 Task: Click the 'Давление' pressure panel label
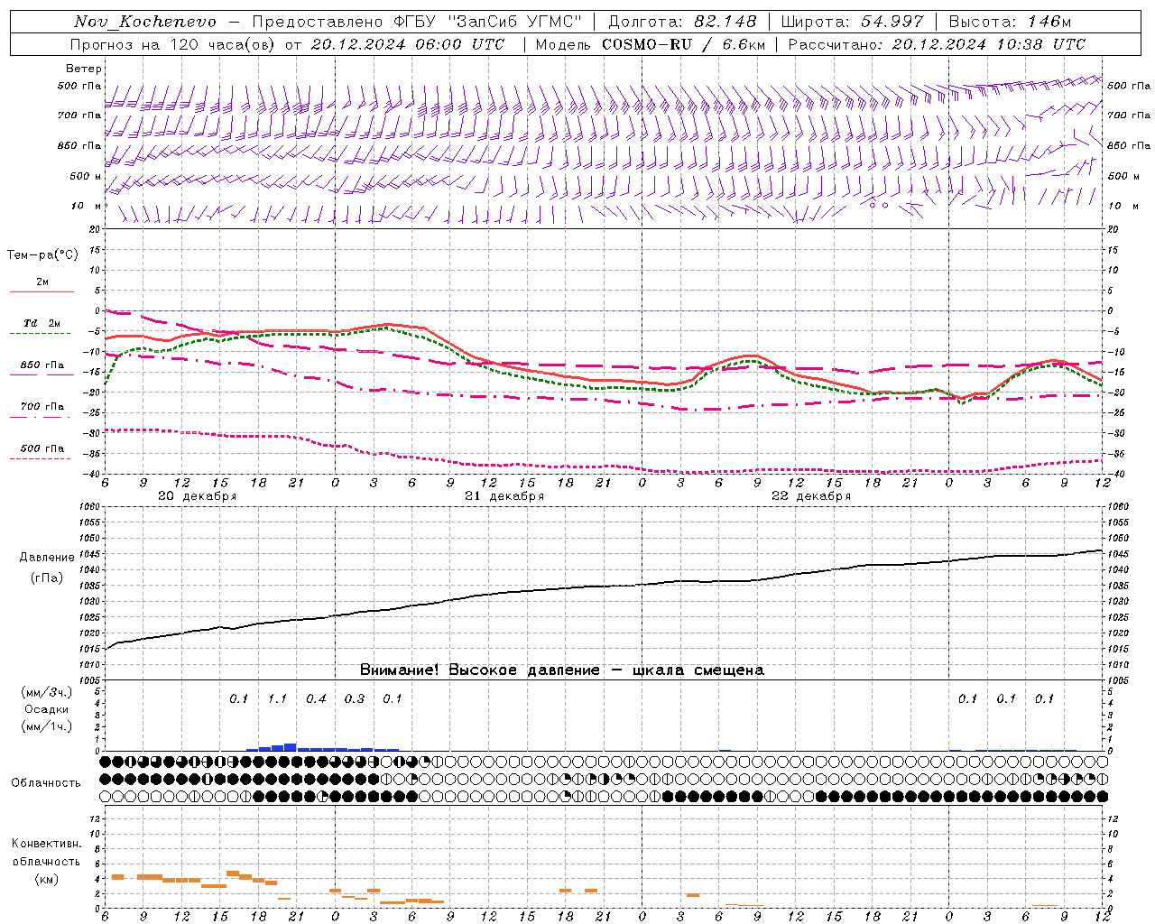coord(47,558)
